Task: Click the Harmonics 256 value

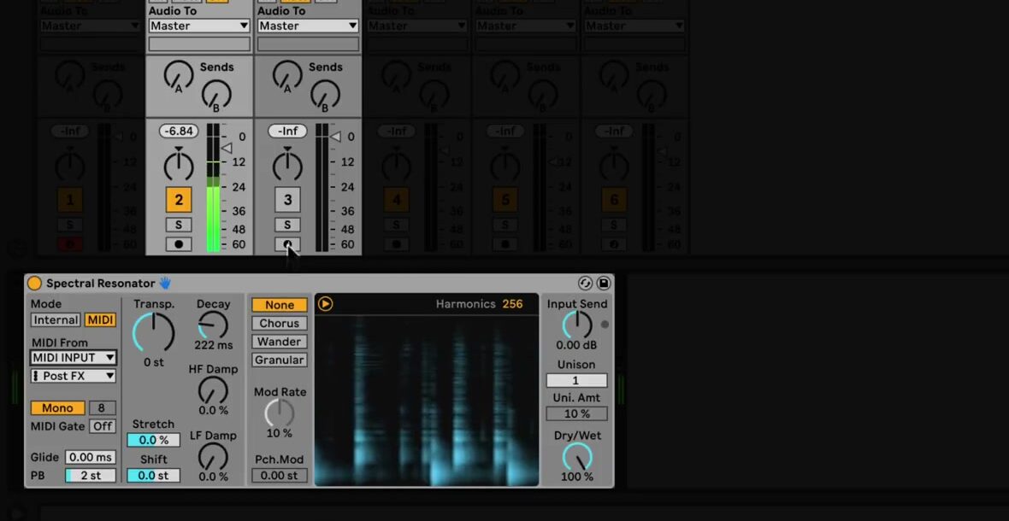Action: 512,304
